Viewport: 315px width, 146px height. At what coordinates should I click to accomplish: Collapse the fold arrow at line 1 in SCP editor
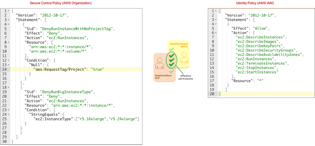click(8, 11)
